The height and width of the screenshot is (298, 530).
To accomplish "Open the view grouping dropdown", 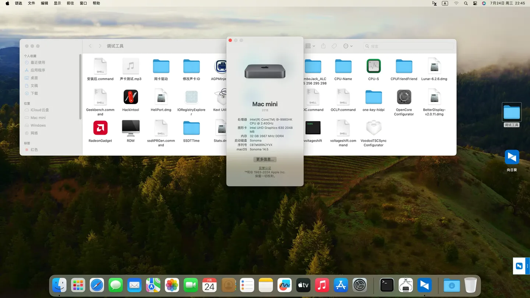I will point(310,46).
